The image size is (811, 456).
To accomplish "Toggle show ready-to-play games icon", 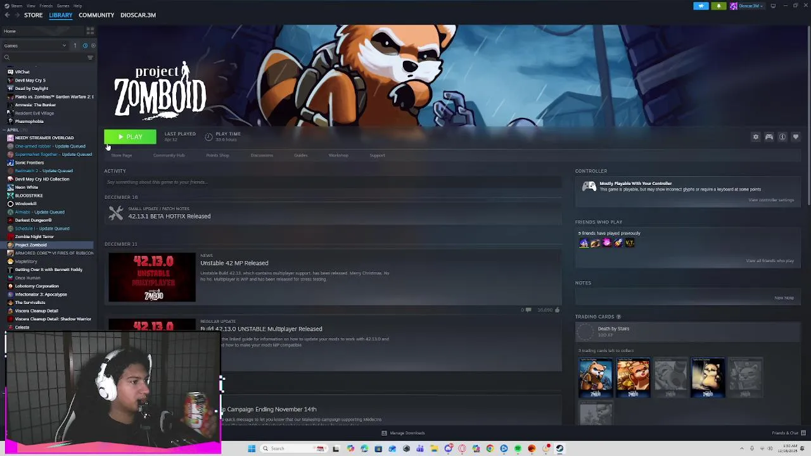I will click(93, 46).
